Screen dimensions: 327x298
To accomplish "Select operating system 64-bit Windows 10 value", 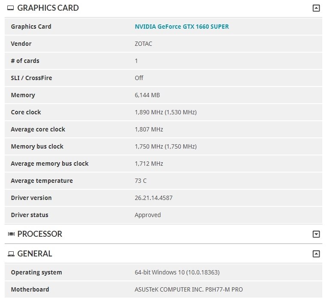I will [x=177, y=272].
